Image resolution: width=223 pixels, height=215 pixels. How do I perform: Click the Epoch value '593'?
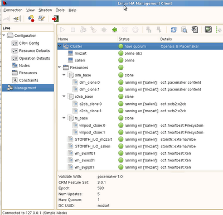[100, 188]
